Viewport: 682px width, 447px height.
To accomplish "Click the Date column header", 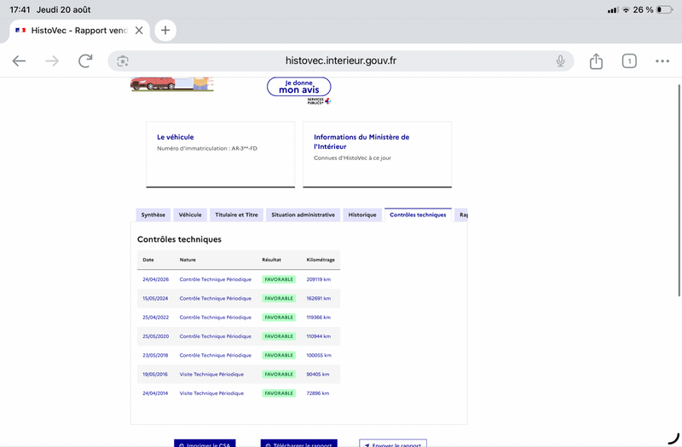I will 148,260.
